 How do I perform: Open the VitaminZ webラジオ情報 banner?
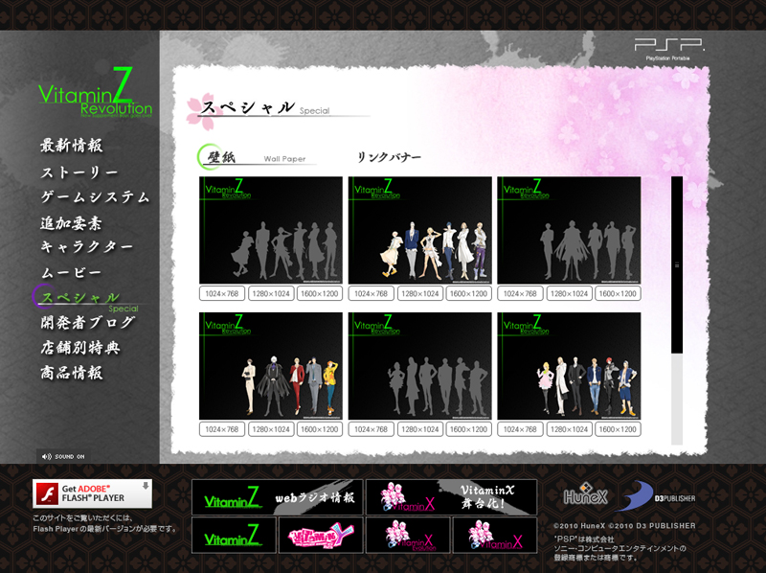coord(278,497)
